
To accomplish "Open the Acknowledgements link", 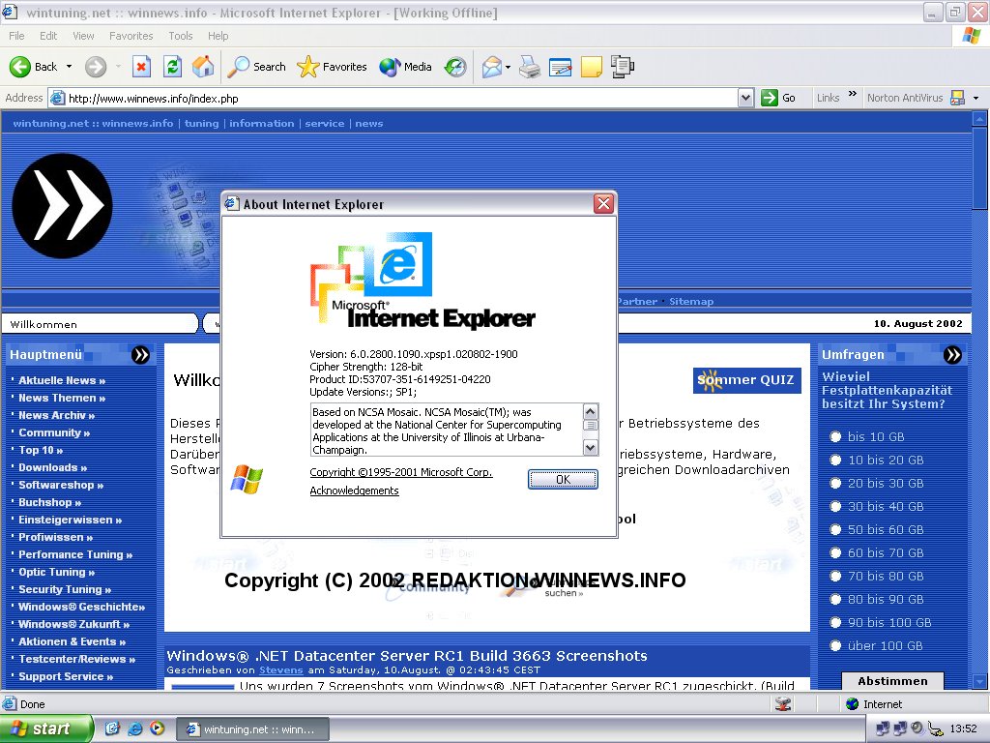I will point(354,491).
